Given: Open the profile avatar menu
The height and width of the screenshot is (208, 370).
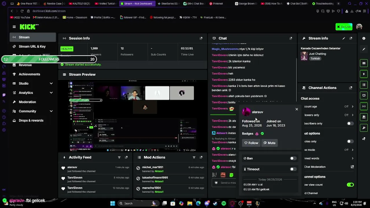Looking at the screenshot, I should tap(359, 27).
